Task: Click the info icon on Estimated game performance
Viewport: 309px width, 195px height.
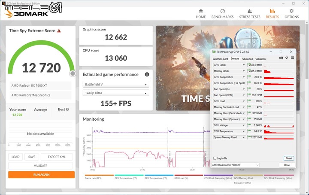Action: [147, 74]
